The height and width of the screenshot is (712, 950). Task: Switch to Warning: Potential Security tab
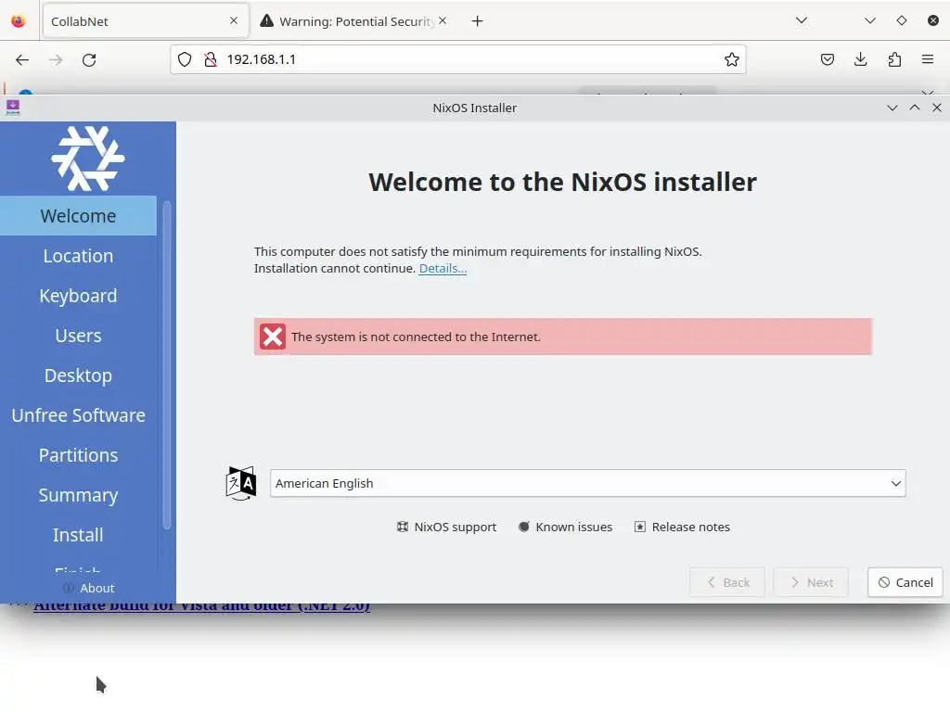coord(355,21)
